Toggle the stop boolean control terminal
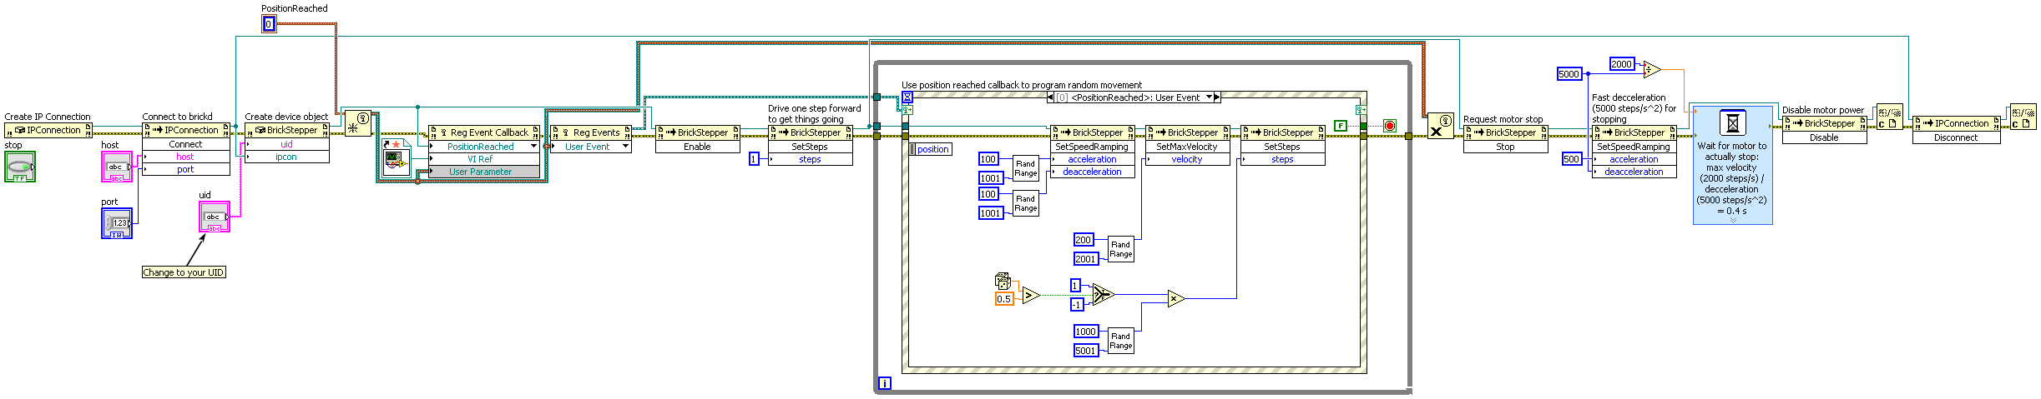2041x399 pixels. 20,167
